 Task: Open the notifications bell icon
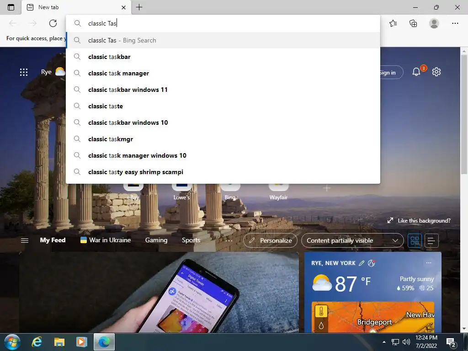(416, 72)
